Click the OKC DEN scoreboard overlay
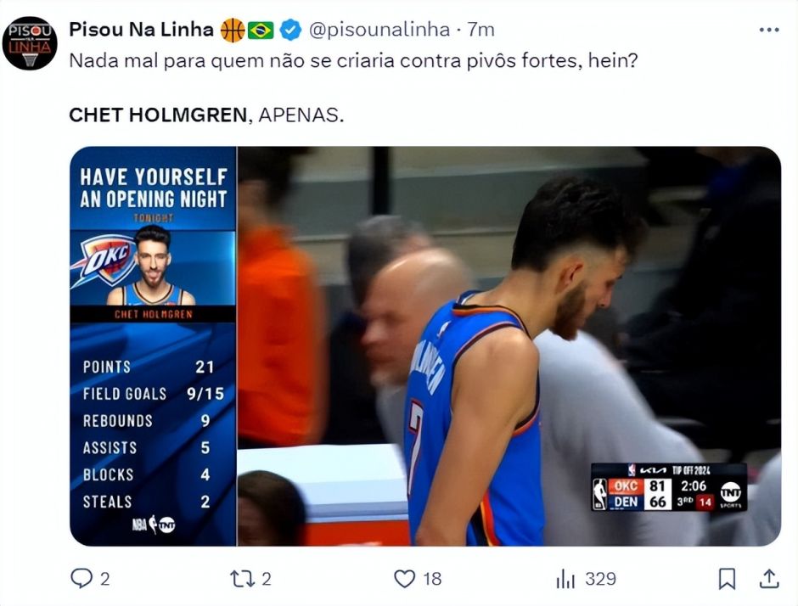The width and height of the screenshot is (798, 606). point(668,487)
